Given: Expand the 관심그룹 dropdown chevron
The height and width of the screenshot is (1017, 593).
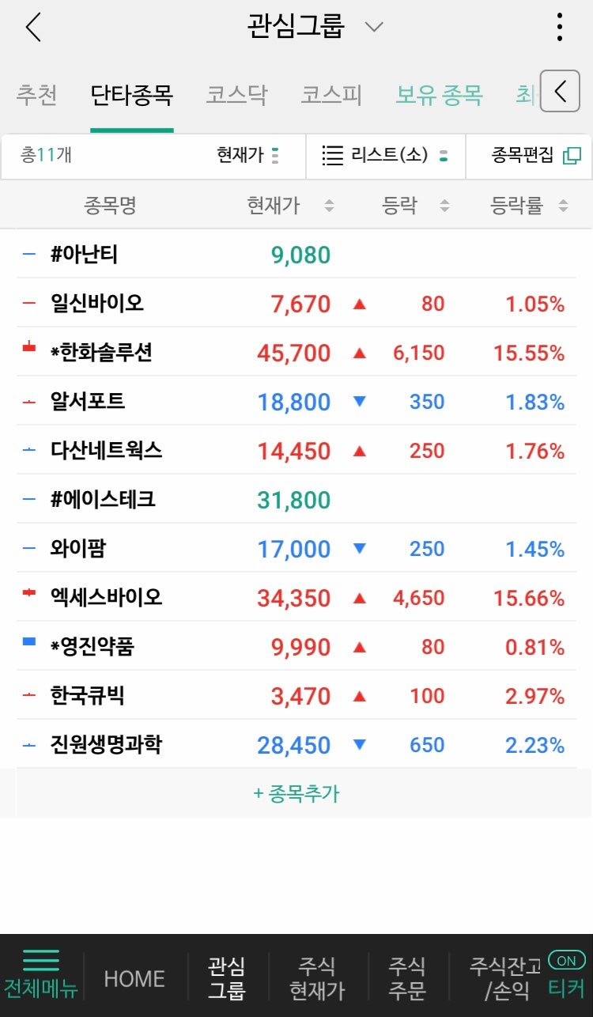Looking at the screenshot, I should tap(373, 27).
